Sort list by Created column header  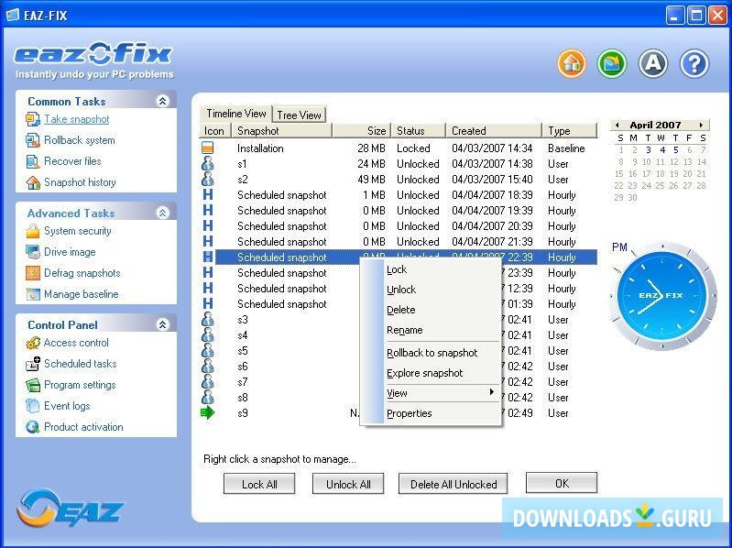tap(494, 131)
